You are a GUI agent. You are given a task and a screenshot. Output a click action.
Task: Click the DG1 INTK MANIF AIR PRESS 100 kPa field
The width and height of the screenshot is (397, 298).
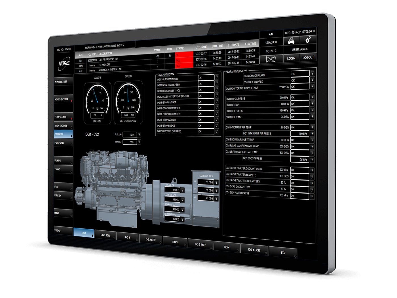click(x=300, y=134)
